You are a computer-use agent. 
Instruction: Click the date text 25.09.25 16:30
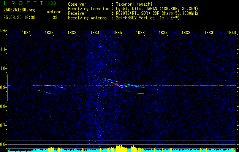point(19,17)
